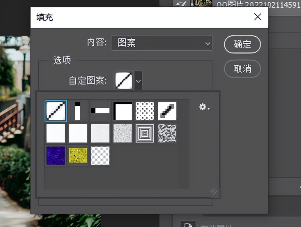Open the 内容 contents dropdown
Screen dimensions: 301x227
(162, 43)
